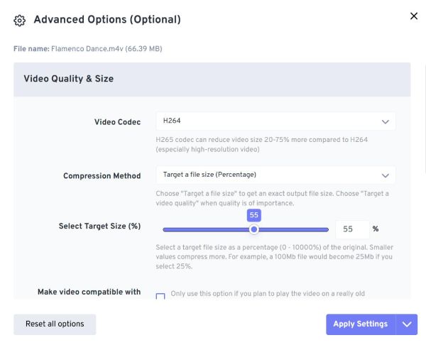Click the 55 slider value tooltip
This screenshot has width=426, height=345.
pyautogui.click(x=253, y=215)
